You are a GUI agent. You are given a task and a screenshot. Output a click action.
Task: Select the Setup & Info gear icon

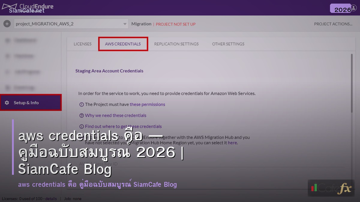7,102
